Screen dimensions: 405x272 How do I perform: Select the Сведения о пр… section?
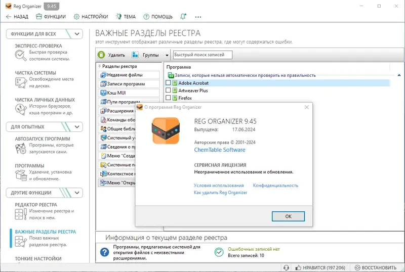117,147
